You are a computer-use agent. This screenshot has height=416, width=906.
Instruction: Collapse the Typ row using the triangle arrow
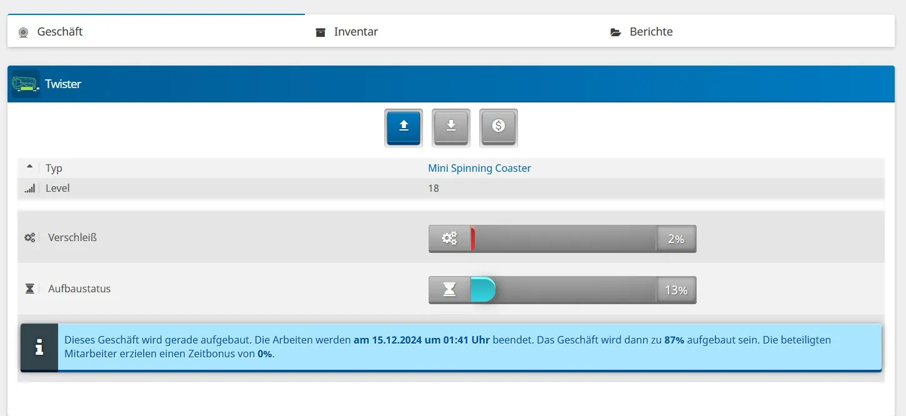pos(29,167)
